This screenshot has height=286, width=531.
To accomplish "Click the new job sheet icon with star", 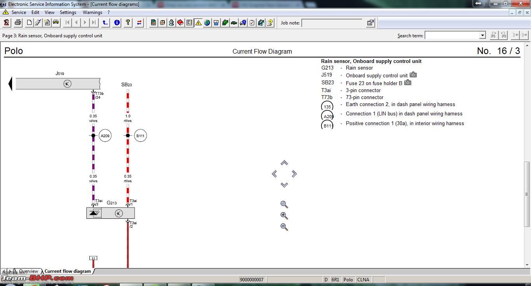I will click(x=47, y=23).
